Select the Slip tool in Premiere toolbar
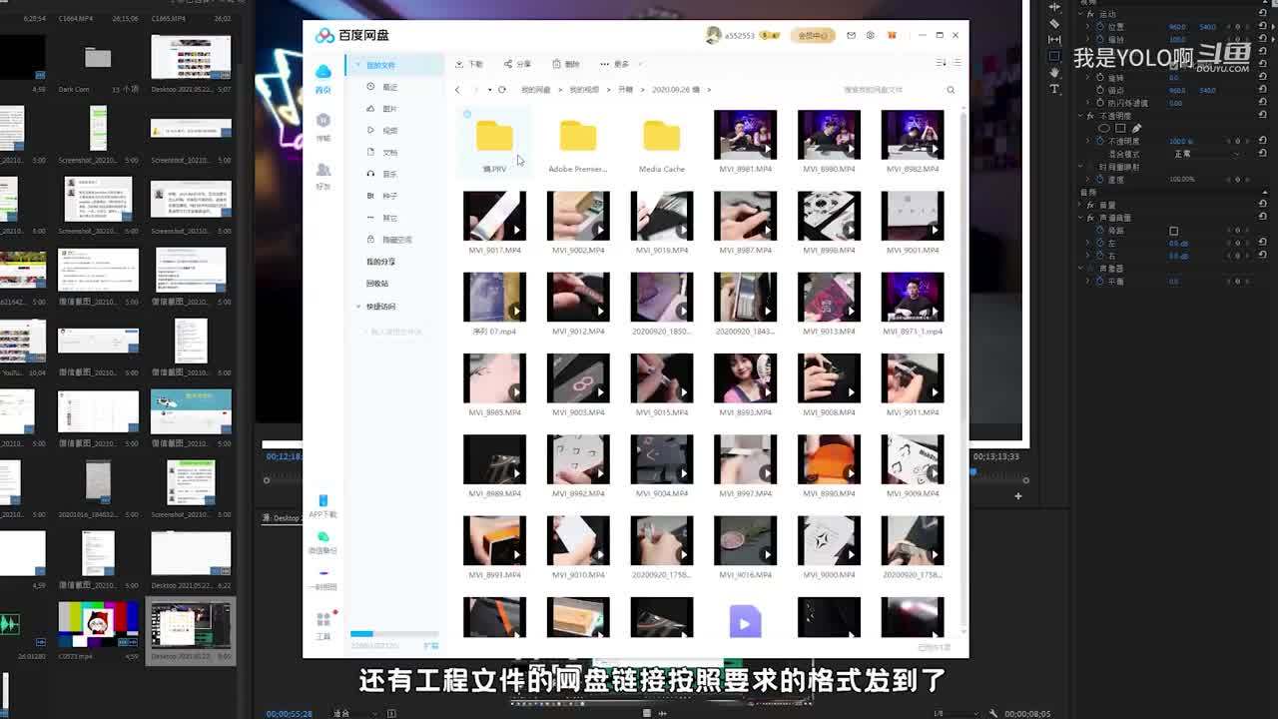Viewport: 1278px width, 719px height. point(1054,39)
